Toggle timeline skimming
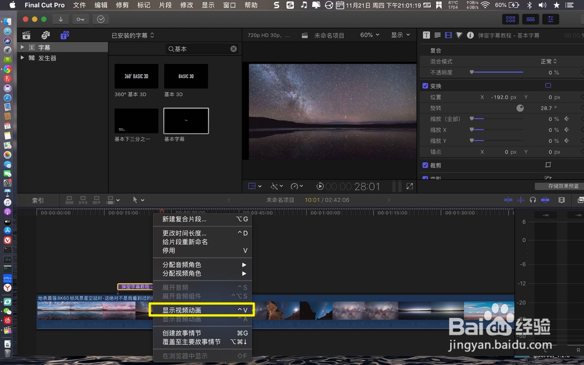This screenshot has height=365, width=584. pos(508,200)
